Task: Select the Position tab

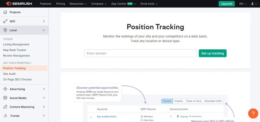Action: pyautogui.click(x=167, y=101)
